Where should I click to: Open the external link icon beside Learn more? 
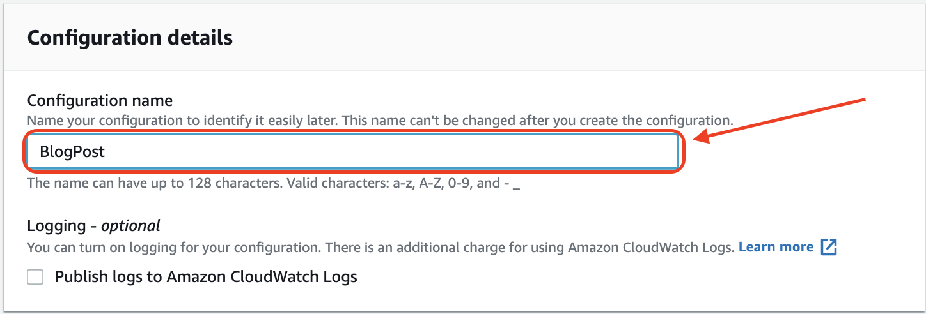coord(829,247)
